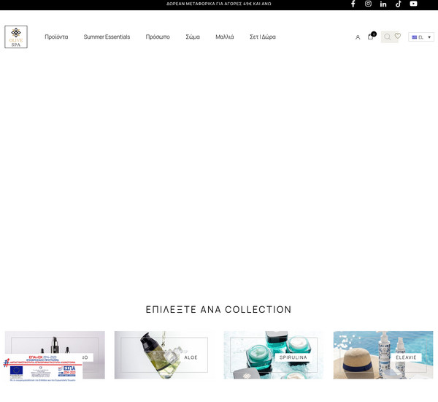Screen dimensions: 438x402
Task: Open the TikTok social icon
Action: 399,4
